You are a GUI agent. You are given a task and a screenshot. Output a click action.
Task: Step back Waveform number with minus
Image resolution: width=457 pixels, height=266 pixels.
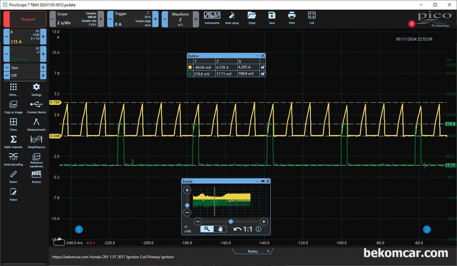coord(165,19)
